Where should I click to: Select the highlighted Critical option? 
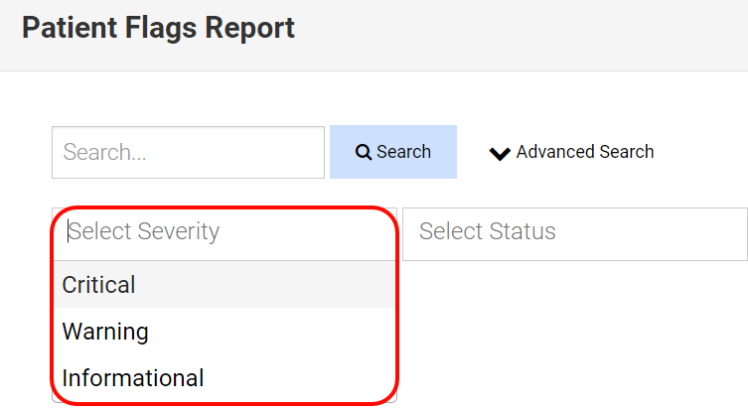pos(99,285)
